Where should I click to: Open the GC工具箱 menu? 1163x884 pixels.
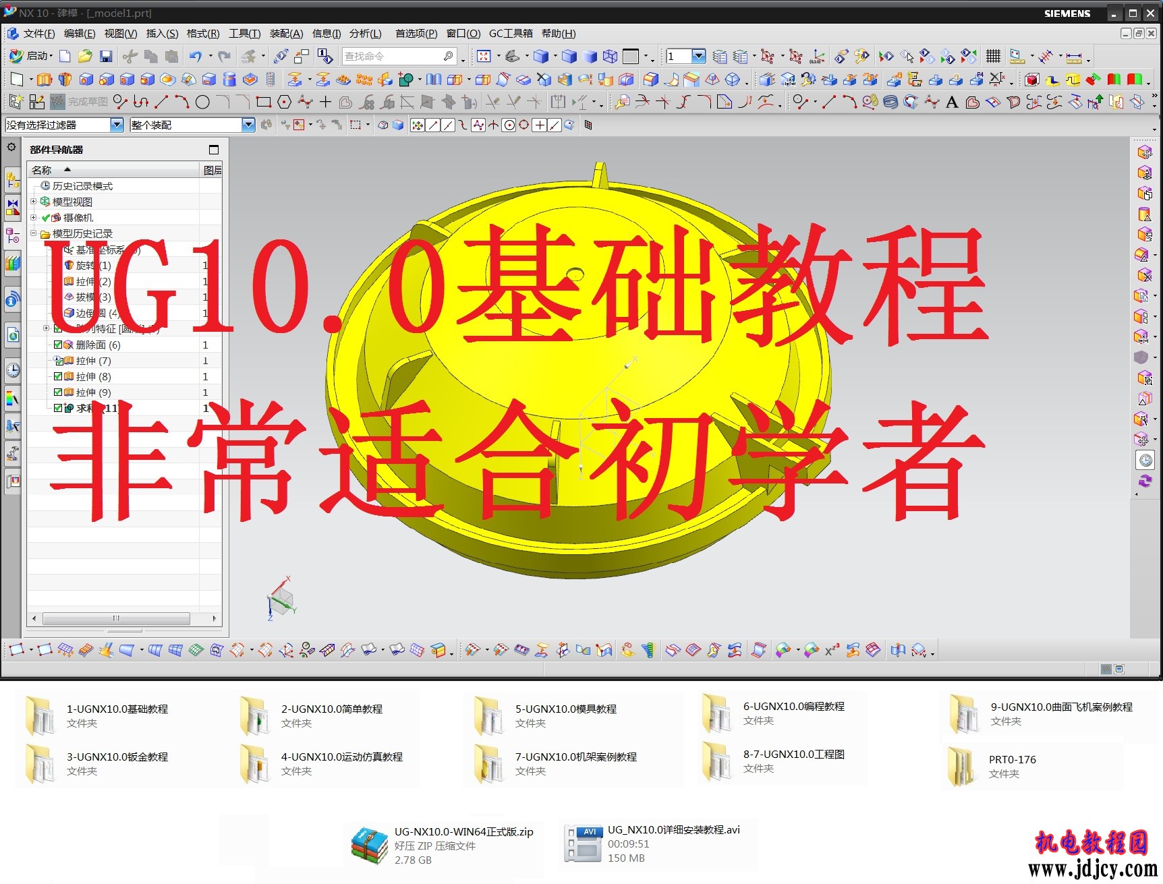point(511,34)
